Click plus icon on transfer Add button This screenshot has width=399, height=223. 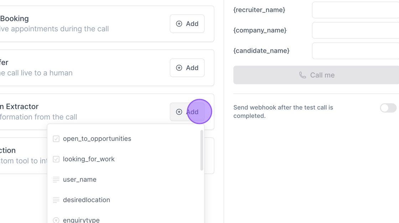click(179, 68)
